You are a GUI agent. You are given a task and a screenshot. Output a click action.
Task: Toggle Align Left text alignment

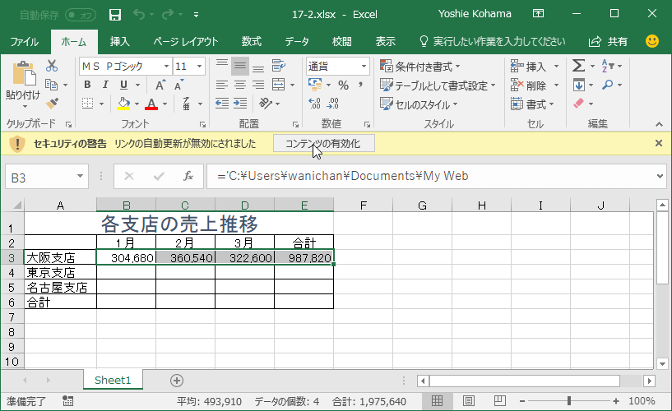pyautogui.click(x=221, y=85)
